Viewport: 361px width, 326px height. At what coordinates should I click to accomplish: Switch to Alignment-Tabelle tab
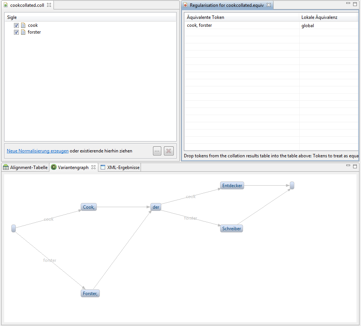point(26,167)
